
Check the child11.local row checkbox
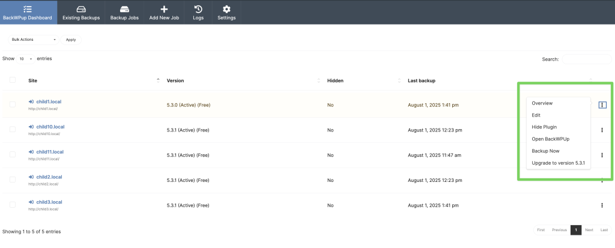pyautogui.click(x=13, y=154)
